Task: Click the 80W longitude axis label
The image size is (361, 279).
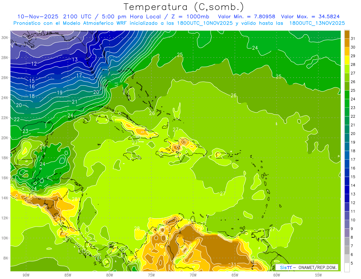Action: [x=110, y=275]
